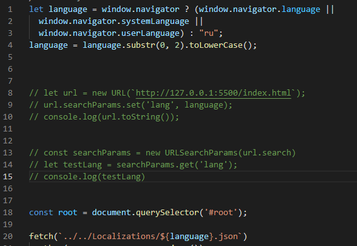Click line number 18 in the gutter
The image size is (357, 246).
(8, 213)
